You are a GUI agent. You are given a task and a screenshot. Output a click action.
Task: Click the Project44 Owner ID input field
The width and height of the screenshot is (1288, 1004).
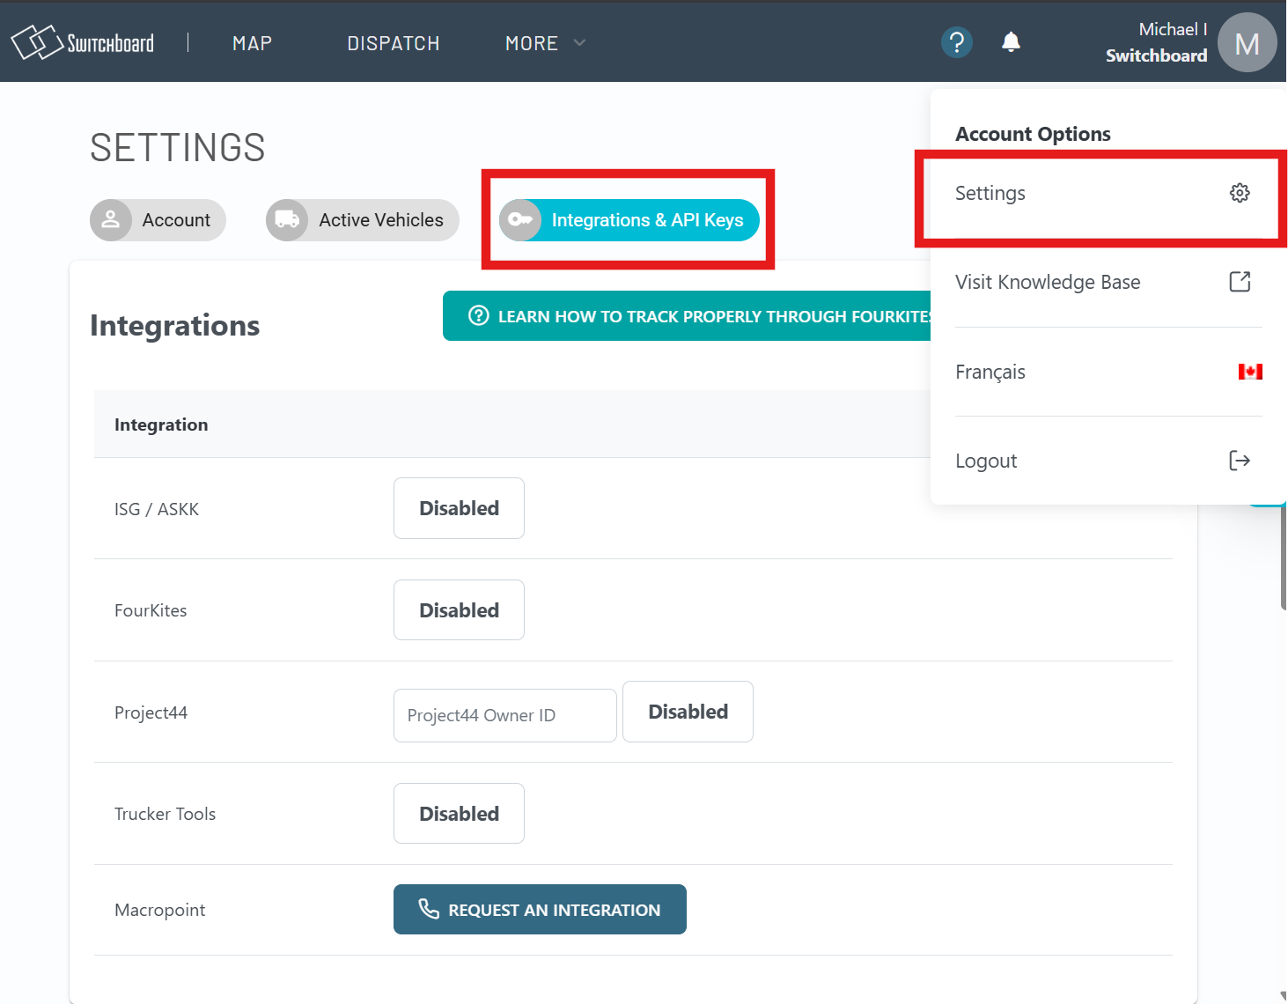point(504,715)
